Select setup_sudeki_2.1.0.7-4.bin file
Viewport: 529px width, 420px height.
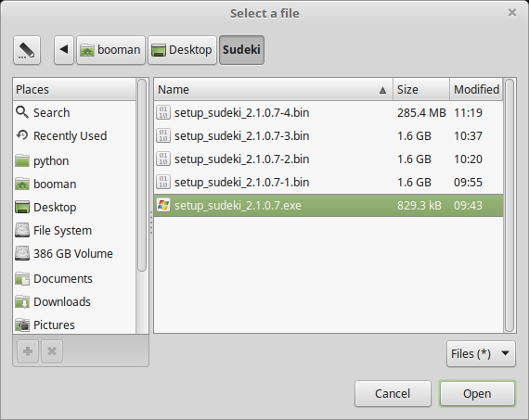(329, 112)
